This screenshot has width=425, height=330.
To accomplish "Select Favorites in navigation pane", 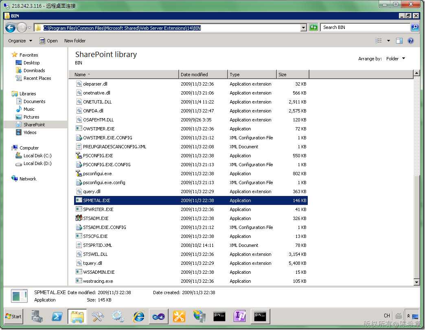I will point(28,55).
